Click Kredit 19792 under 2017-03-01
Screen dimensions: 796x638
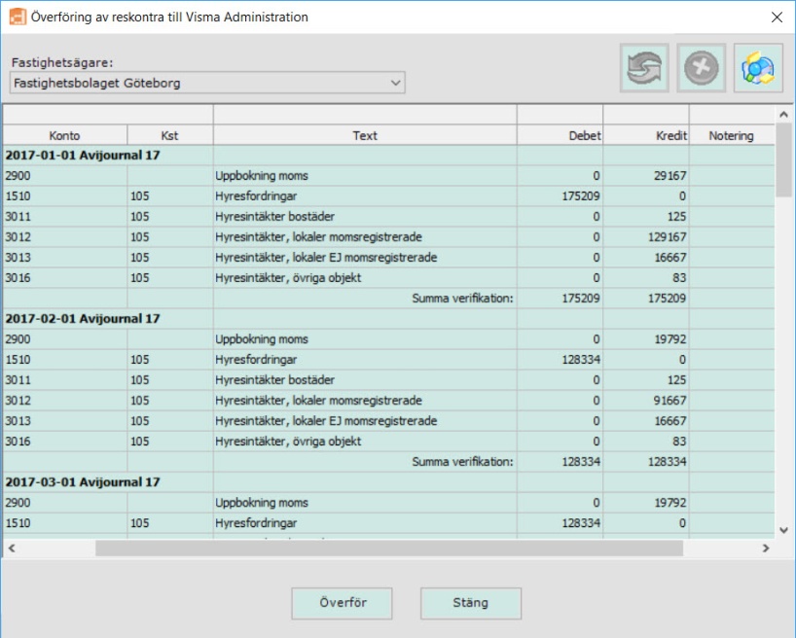pyautogui.click(x=670, y=503)
